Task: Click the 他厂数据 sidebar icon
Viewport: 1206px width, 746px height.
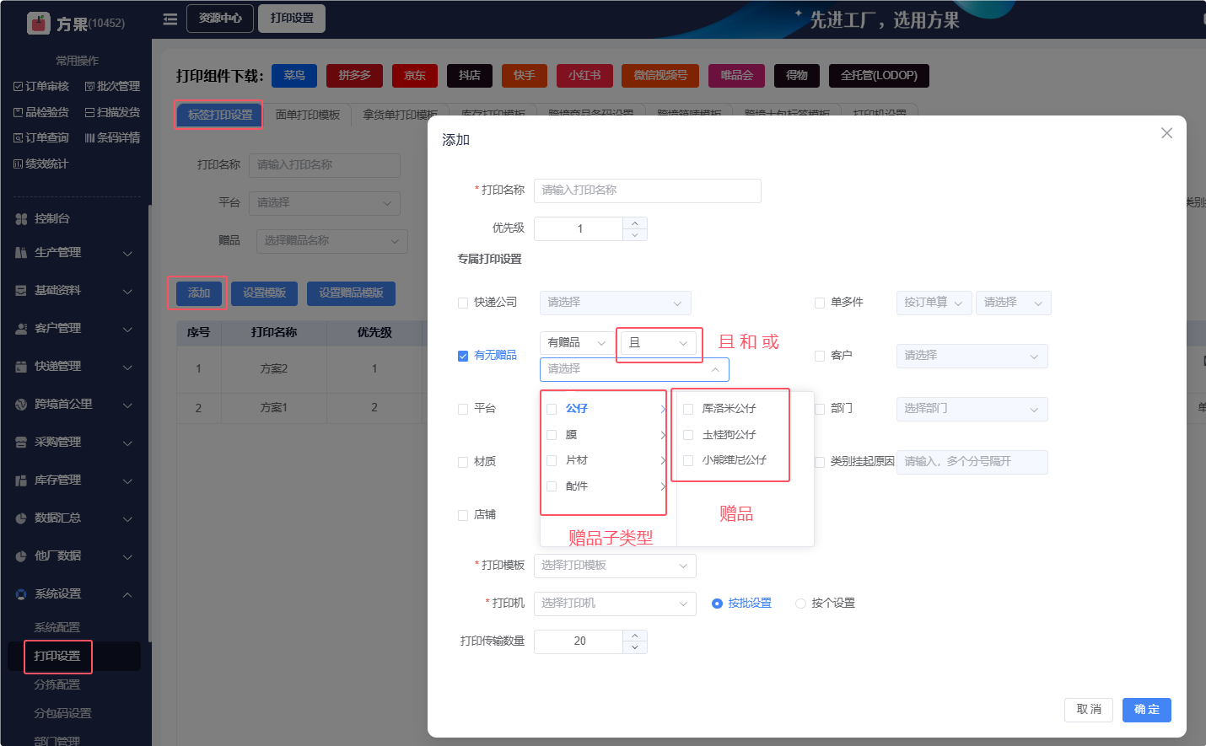Action: click(21, 555)
